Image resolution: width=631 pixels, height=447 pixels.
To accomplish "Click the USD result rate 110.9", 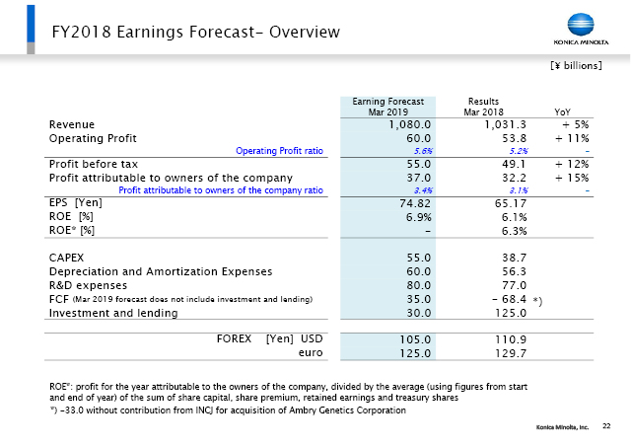I will (511, 339).
